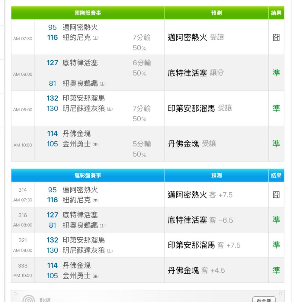Click the 7分輸 spread beside 明尼蘇達灰狼
295x302 pixels.
click(x=142, y=108)
